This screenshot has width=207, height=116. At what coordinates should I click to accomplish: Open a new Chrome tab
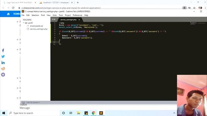78,3
